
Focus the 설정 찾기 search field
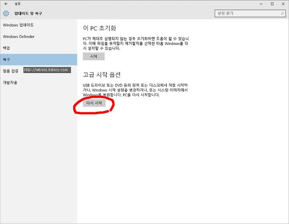point(250,14)
